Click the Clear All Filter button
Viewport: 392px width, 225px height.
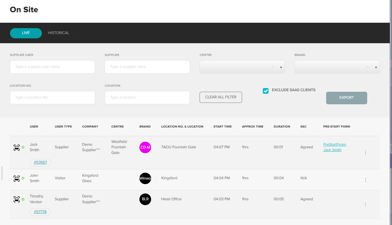(x=221, y=97)
